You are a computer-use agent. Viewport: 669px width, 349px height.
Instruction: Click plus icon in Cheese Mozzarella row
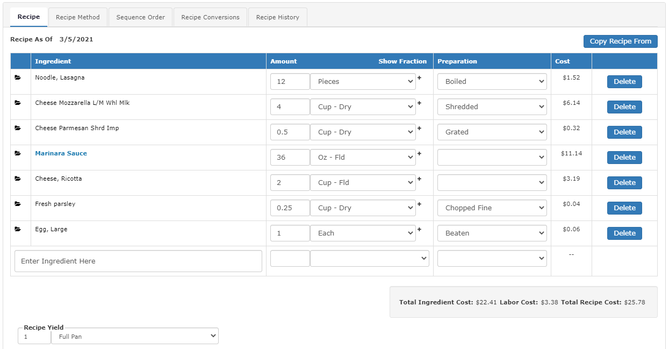click(x=419, y=103)
